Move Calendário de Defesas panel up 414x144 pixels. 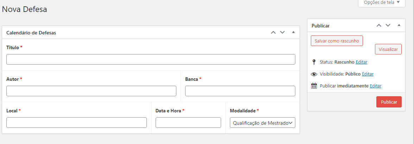click(273, 32)
